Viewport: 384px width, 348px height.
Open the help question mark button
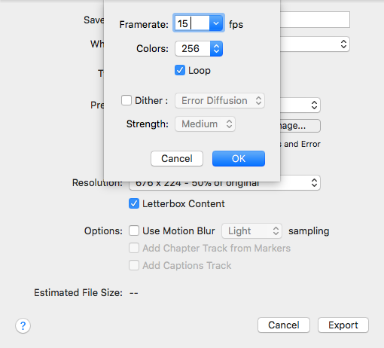tap(23, 325)
